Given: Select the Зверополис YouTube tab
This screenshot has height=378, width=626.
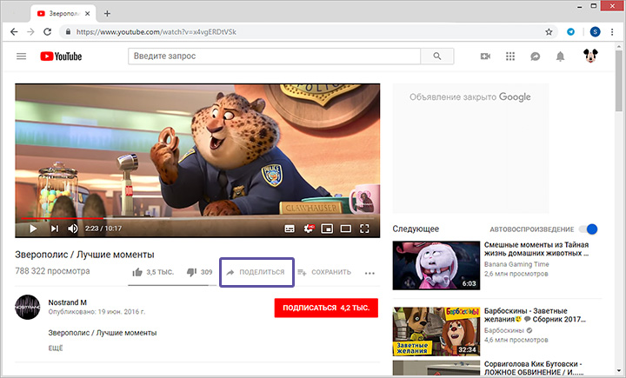Looking at the screenshot, I should pyautogui.click(x=63, y=14).
